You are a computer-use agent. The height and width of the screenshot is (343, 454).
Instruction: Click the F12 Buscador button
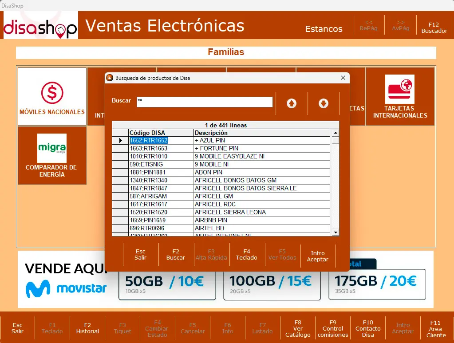[x=434, y=28]
